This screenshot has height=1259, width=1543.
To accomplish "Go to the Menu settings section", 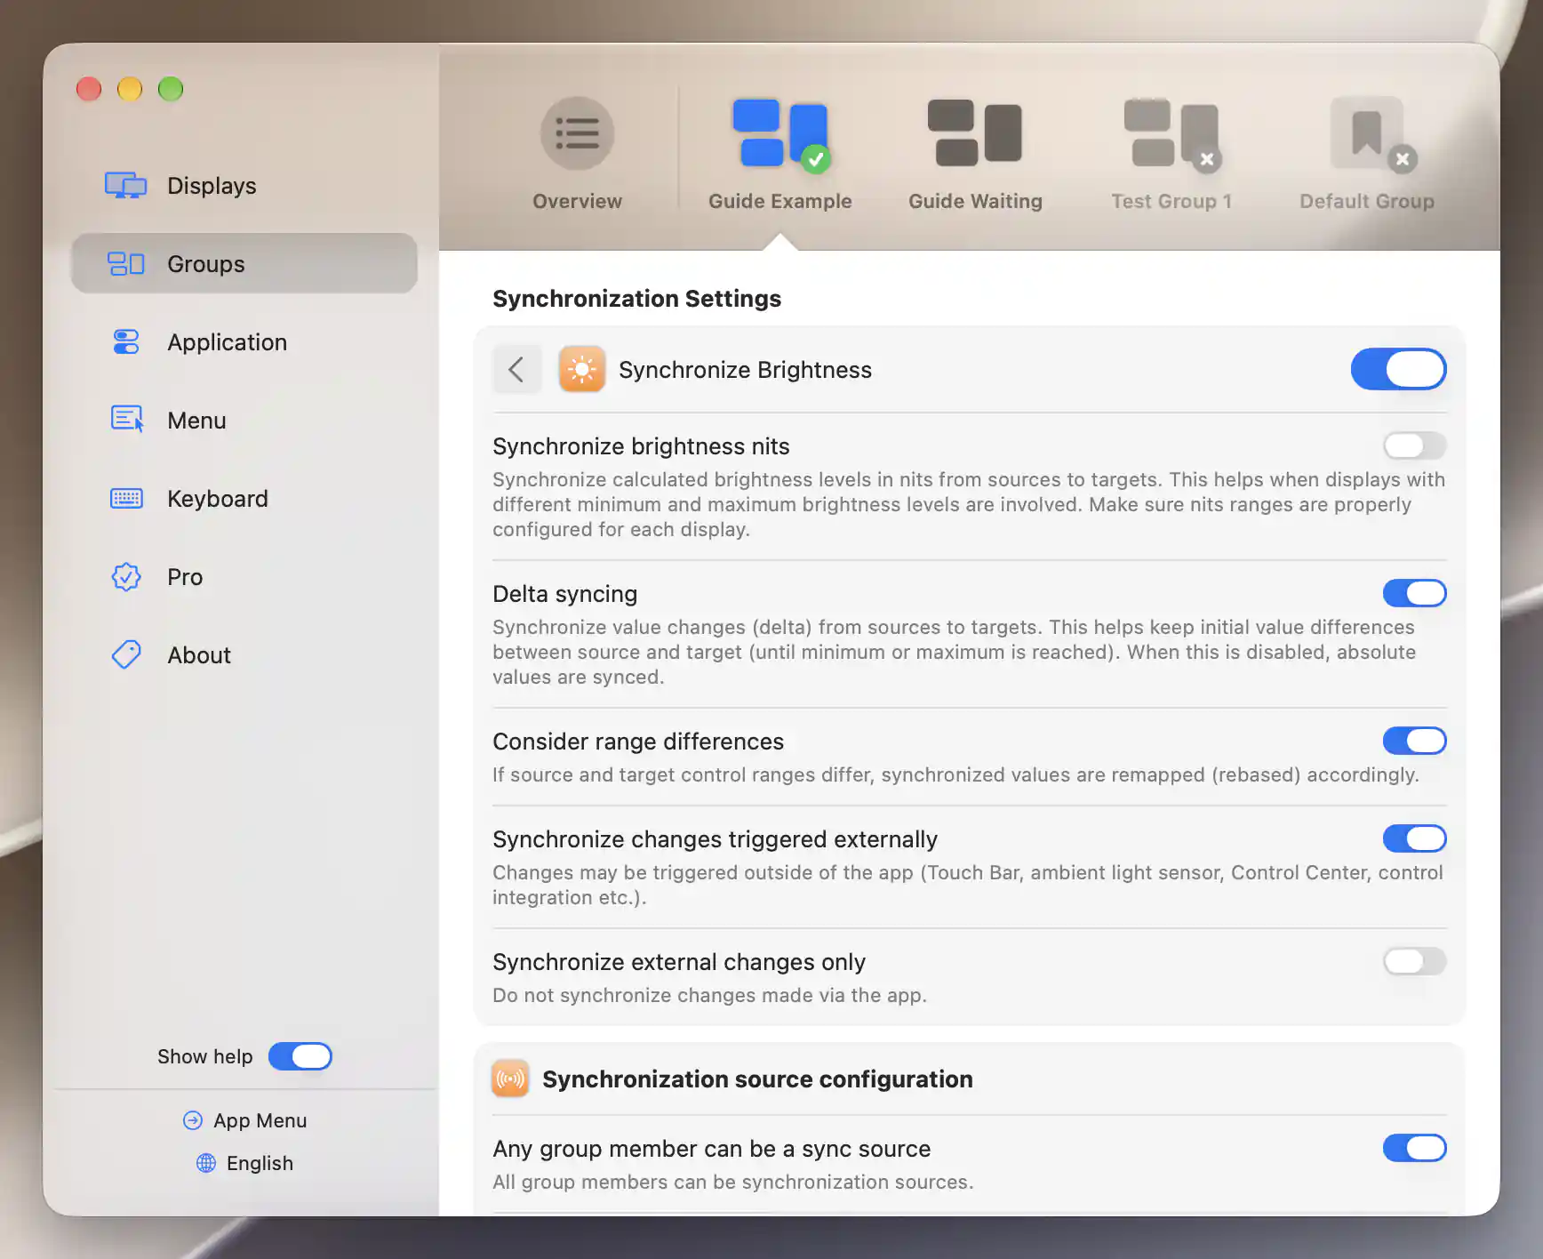I will pos(244,421).
